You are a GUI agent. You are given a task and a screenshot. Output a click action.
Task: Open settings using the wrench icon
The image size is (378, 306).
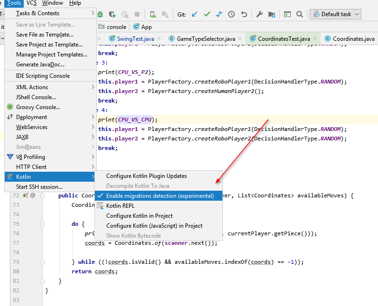259,14
